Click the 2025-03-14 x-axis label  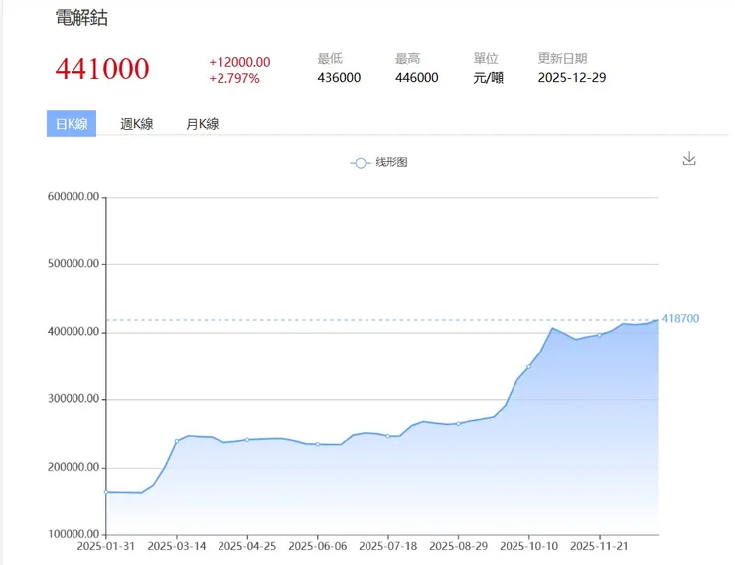point(177,546)
